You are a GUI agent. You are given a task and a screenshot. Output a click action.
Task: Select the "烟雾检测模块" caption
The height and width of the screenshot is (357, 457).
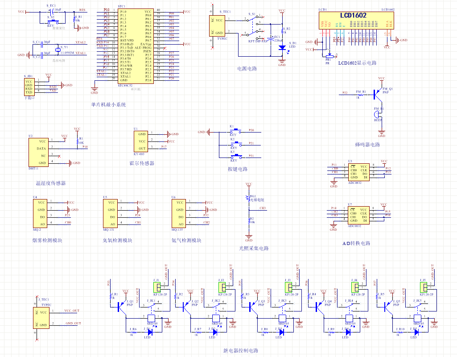tap(47, 241)
